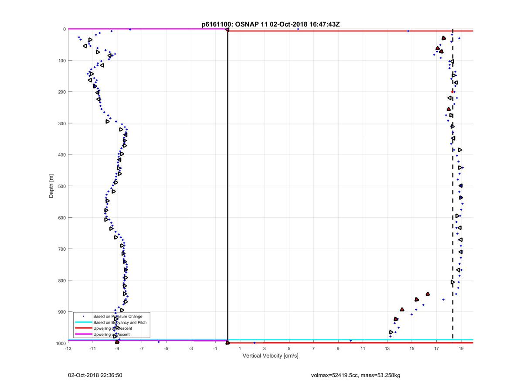Click depth axis tick label '800'
523x386 pixels.
tap(62, 280)
